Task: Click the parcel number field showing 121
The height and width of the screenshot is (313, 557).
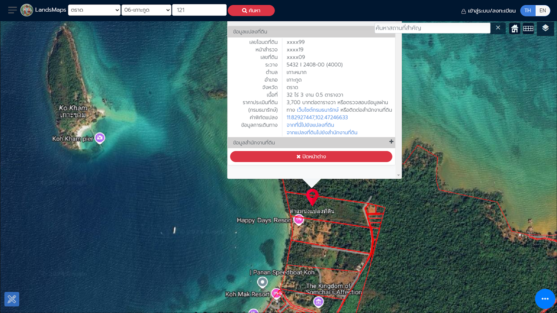Action: click(x=199, y=10)
